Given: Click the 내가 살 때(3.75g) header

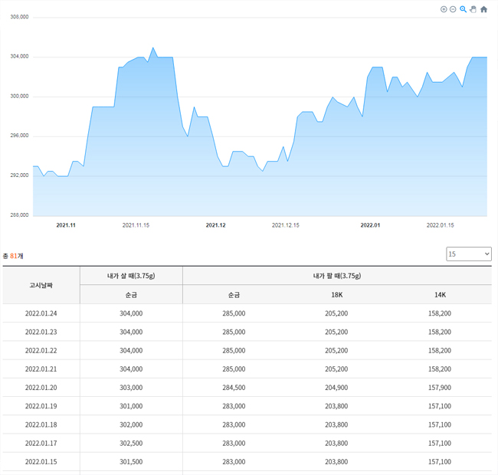Looking at the screenshot, I should click(x=131, y=276).
